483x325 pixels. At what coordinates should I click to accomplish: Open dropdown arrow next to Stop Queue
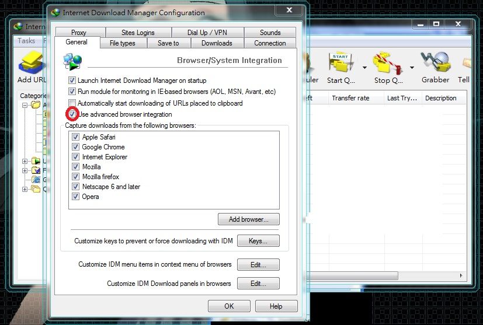point(412,68)
